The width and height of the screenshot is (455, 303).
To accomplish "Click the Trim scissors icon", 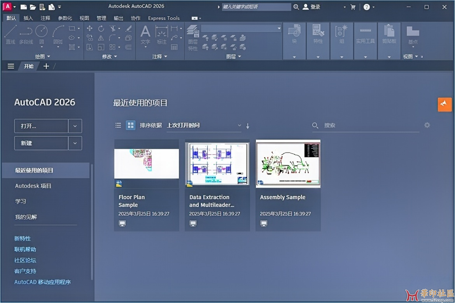I will tap(112, 28).
